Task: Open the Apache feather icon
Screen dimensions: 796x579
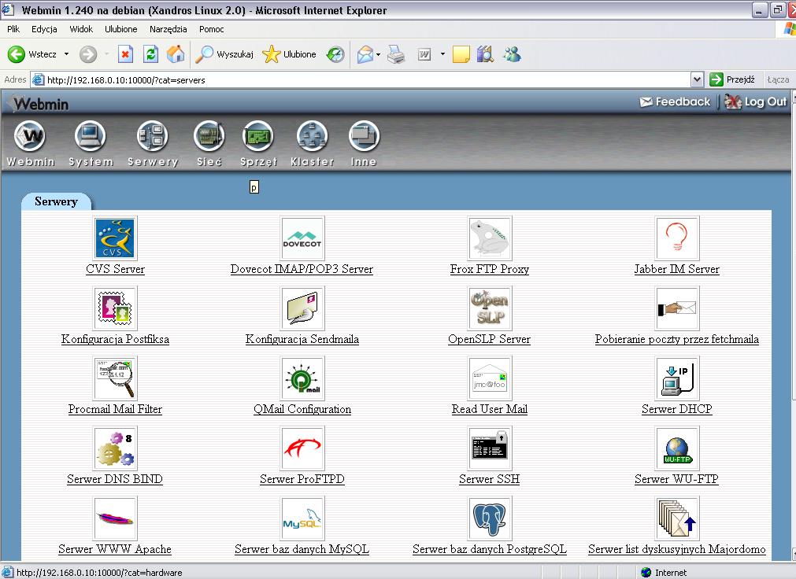Action: (x=115, y=518)
